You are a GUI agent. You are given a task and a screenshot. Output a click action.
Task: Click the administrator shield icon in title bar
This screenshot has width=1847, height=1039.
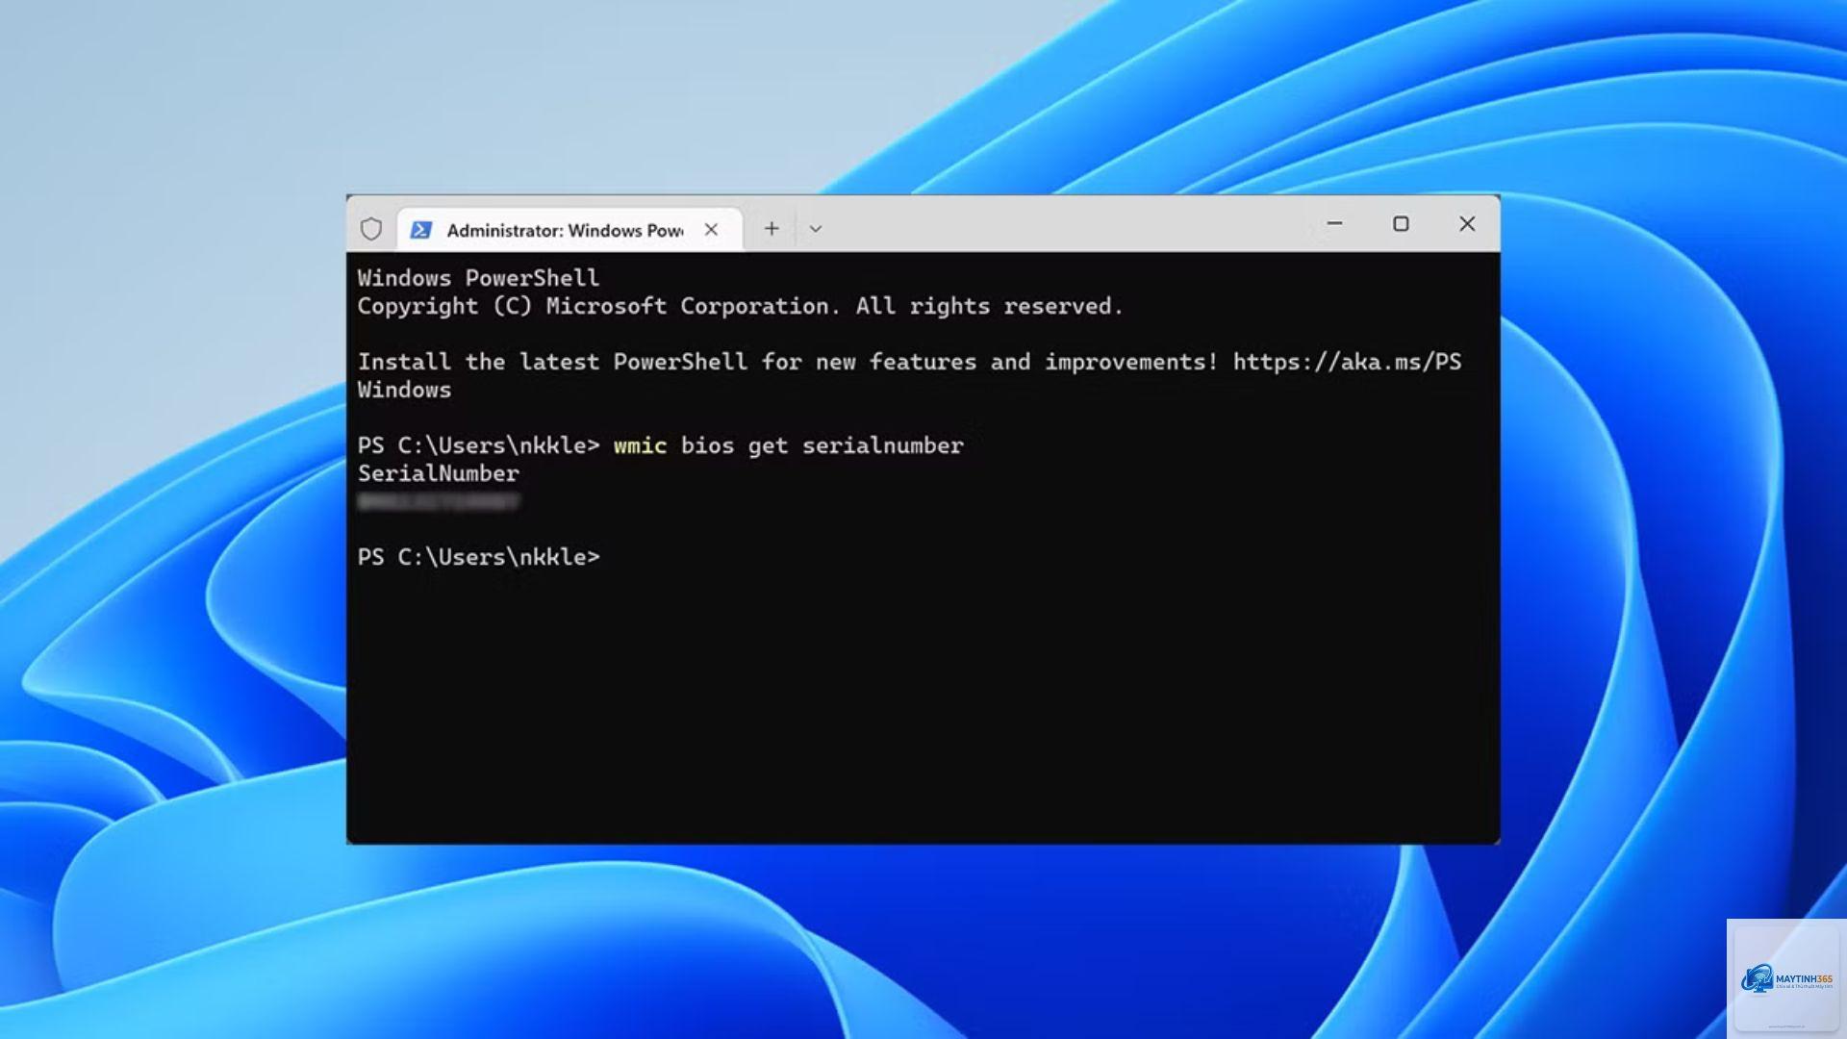click(x=371, y=229)
